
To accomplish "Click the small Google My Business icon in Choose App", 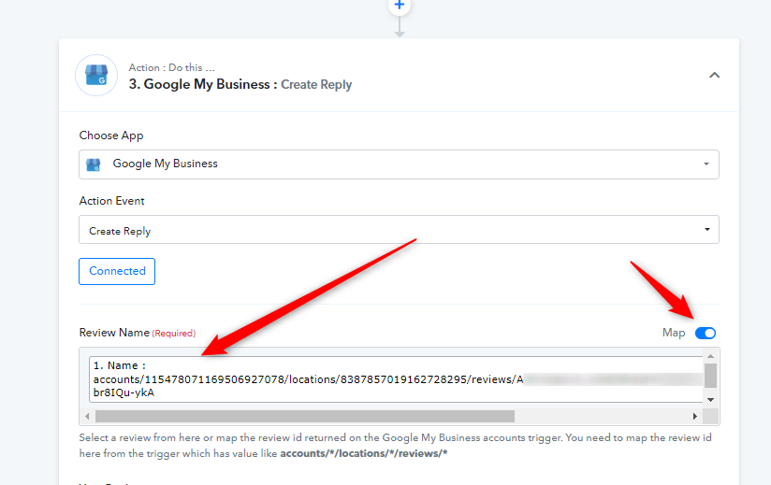I will (94, 164).
